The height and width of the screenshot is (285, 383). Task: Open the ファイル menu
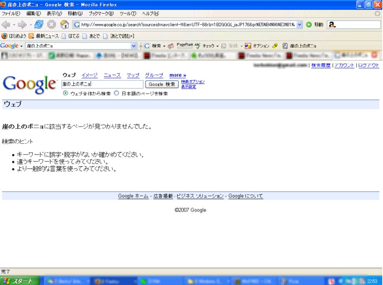click(x=11, y=14)
